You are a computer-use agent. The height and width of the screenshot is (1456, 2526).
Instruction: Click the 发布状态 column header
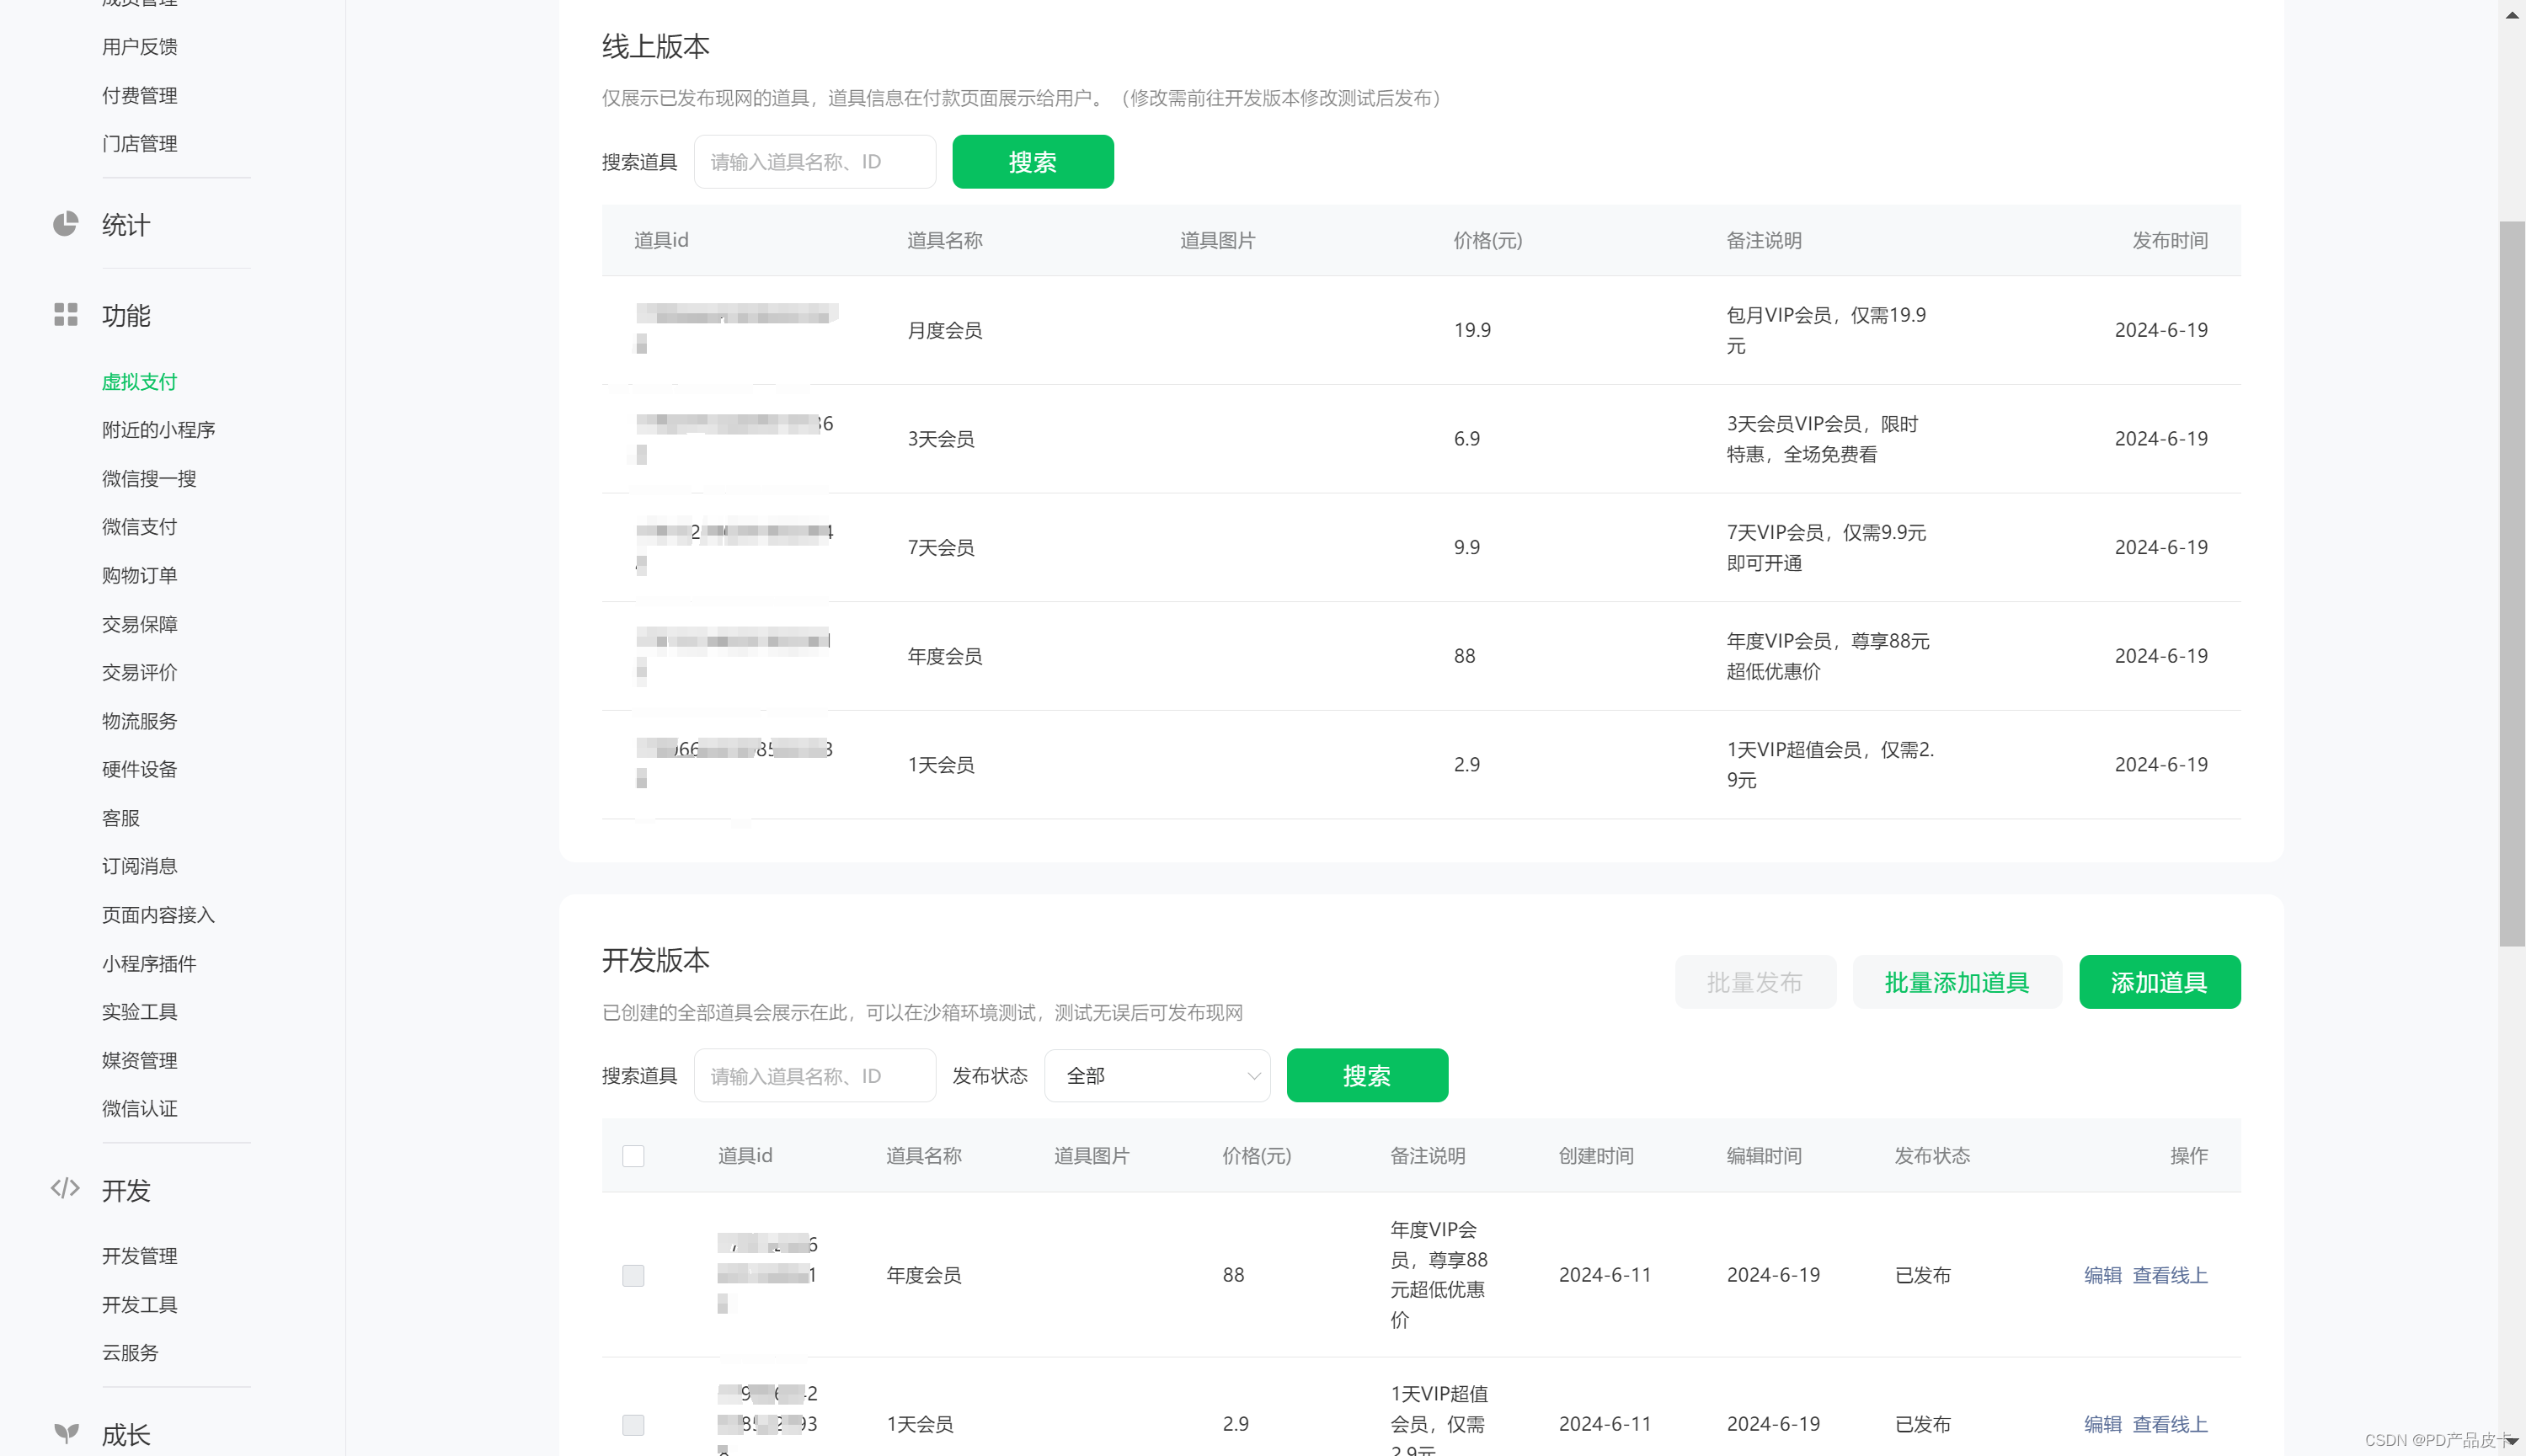(1932, 1157)
